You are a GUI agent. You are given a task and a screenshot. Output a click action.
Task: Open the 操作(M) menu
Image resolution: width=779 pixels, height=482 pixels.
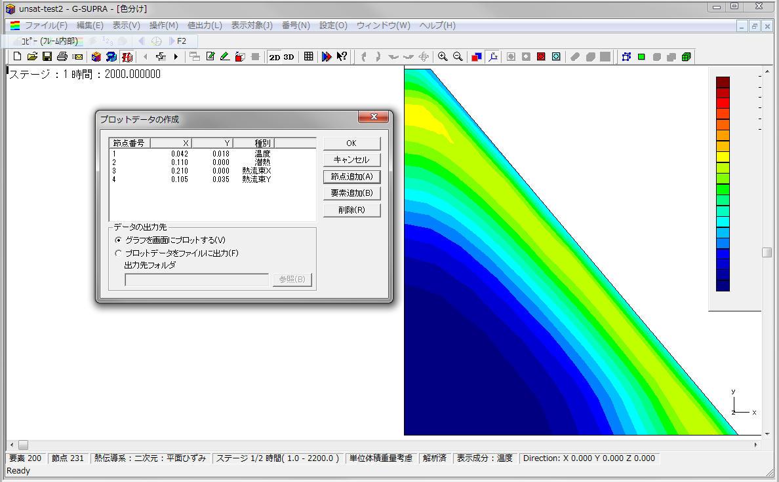pos(163,26)
